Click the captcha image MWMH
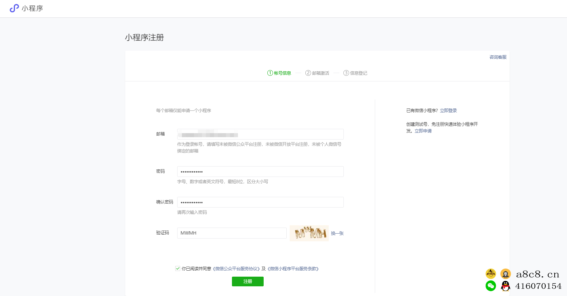The height and width of the screenshot is (296, 567). click(309, 233)
